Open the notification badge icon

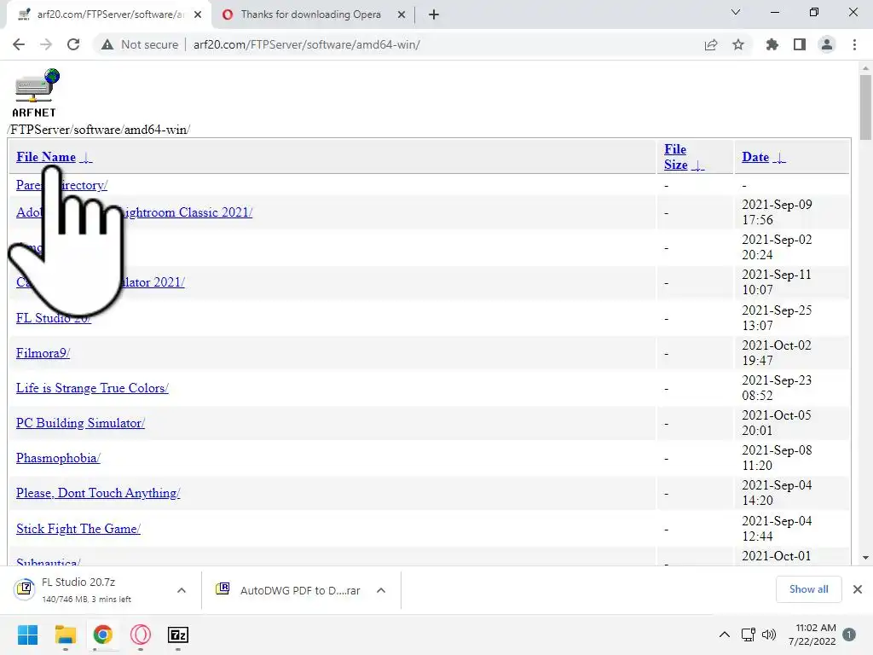(x=849, y=635)
